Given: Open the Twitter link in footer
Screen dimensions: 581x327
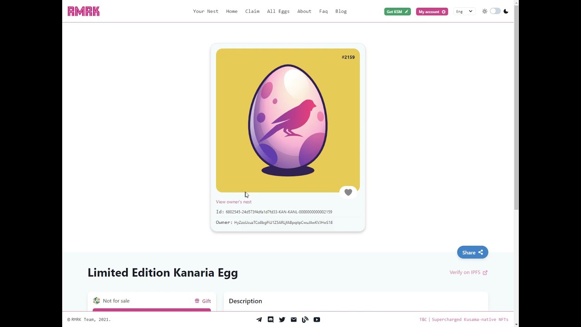Looking at the screenshot, I should (x=282, y=320).
